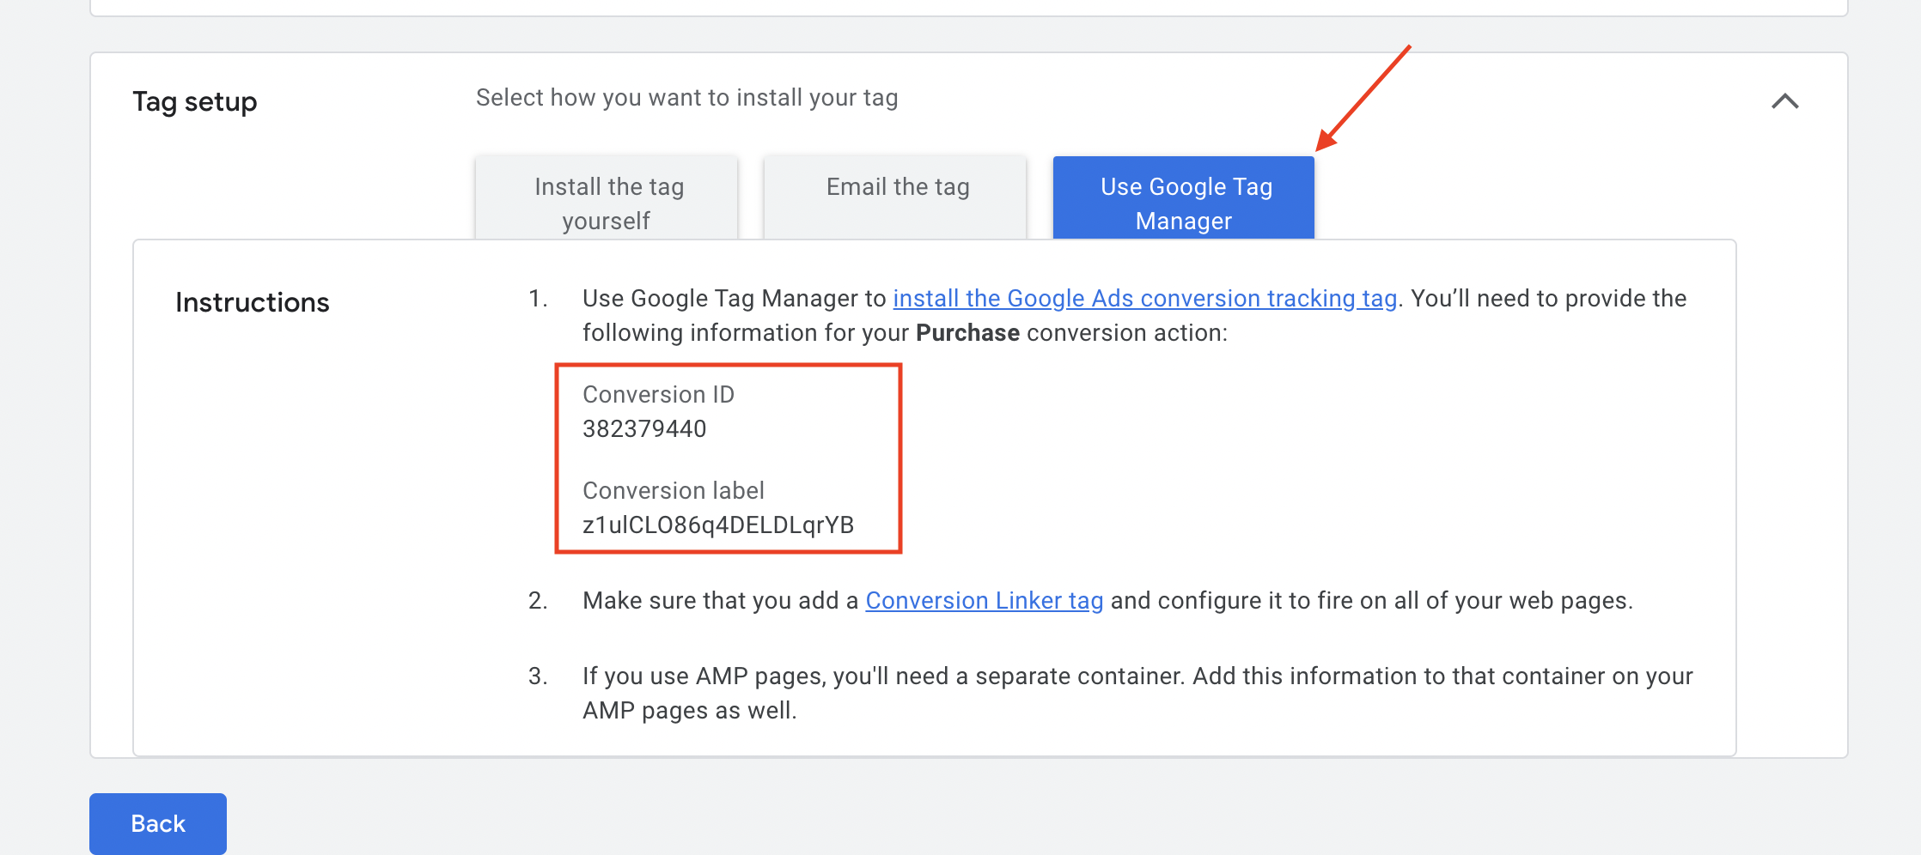Click the Tag setup heading
The image size is (1921, 855).
point(195,102)
